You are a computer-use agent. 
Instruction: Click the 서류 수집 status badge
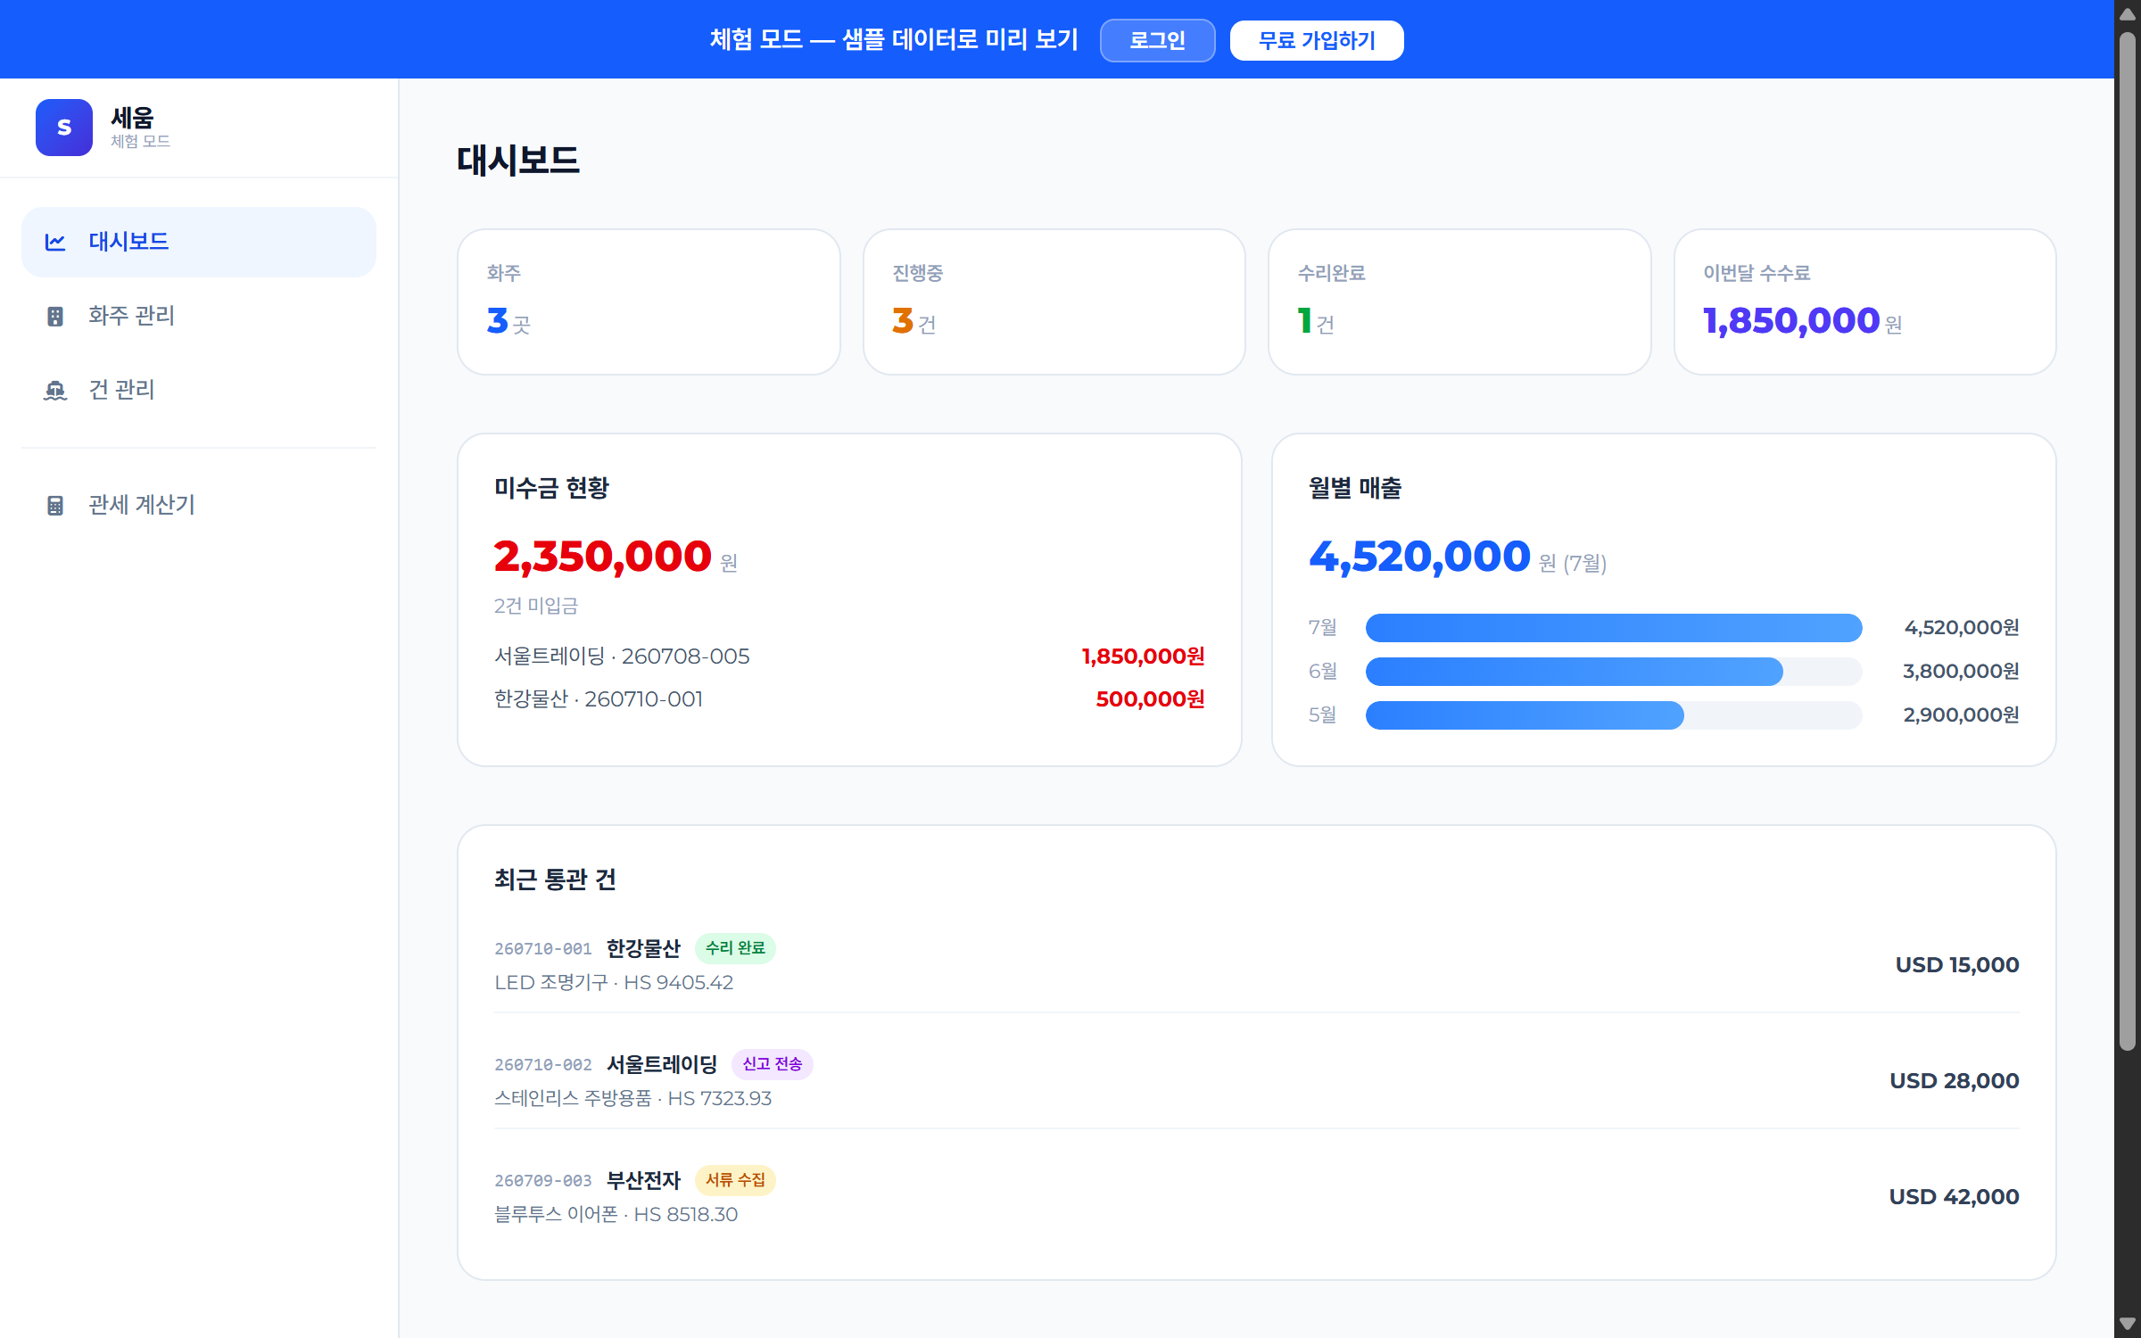(x=735, y=1180)
